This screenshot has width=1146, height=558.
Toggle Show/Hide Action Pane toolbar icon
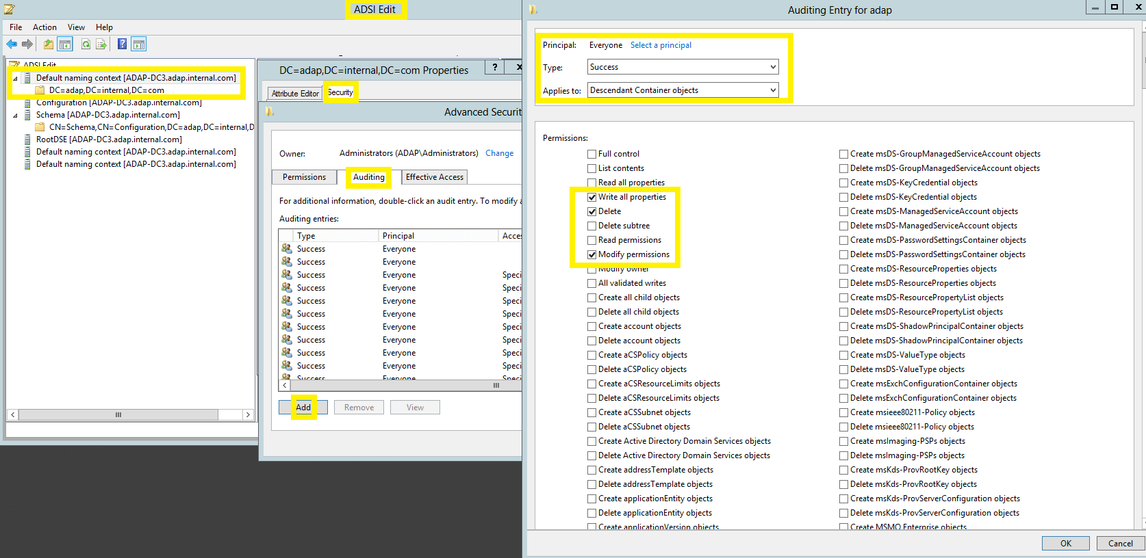coord(139,44)
